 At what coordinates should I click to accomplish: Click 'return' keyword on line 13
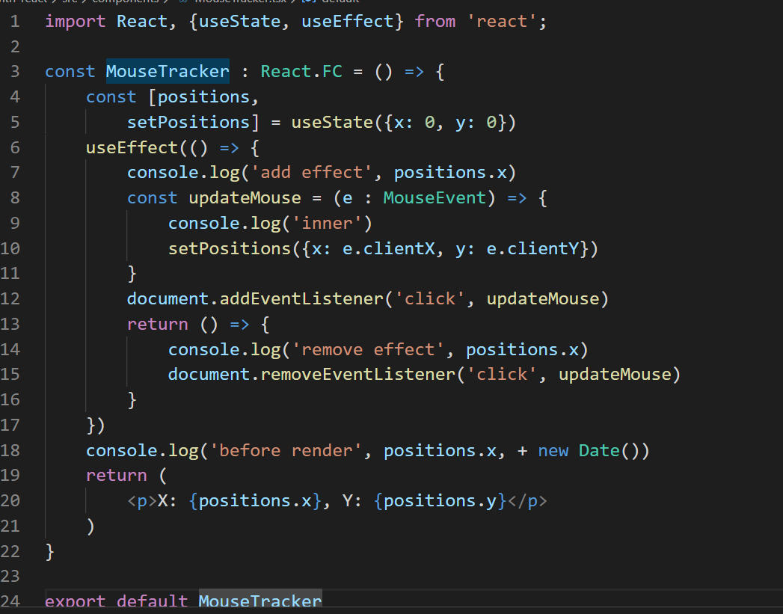coord(157,325)
